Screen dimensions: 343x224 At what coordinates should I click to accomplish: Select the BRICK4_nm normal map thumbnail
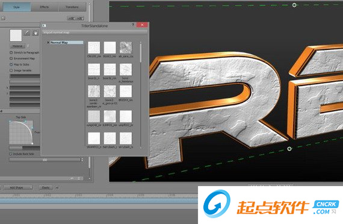pyautogui.click(x=126, y=92)
